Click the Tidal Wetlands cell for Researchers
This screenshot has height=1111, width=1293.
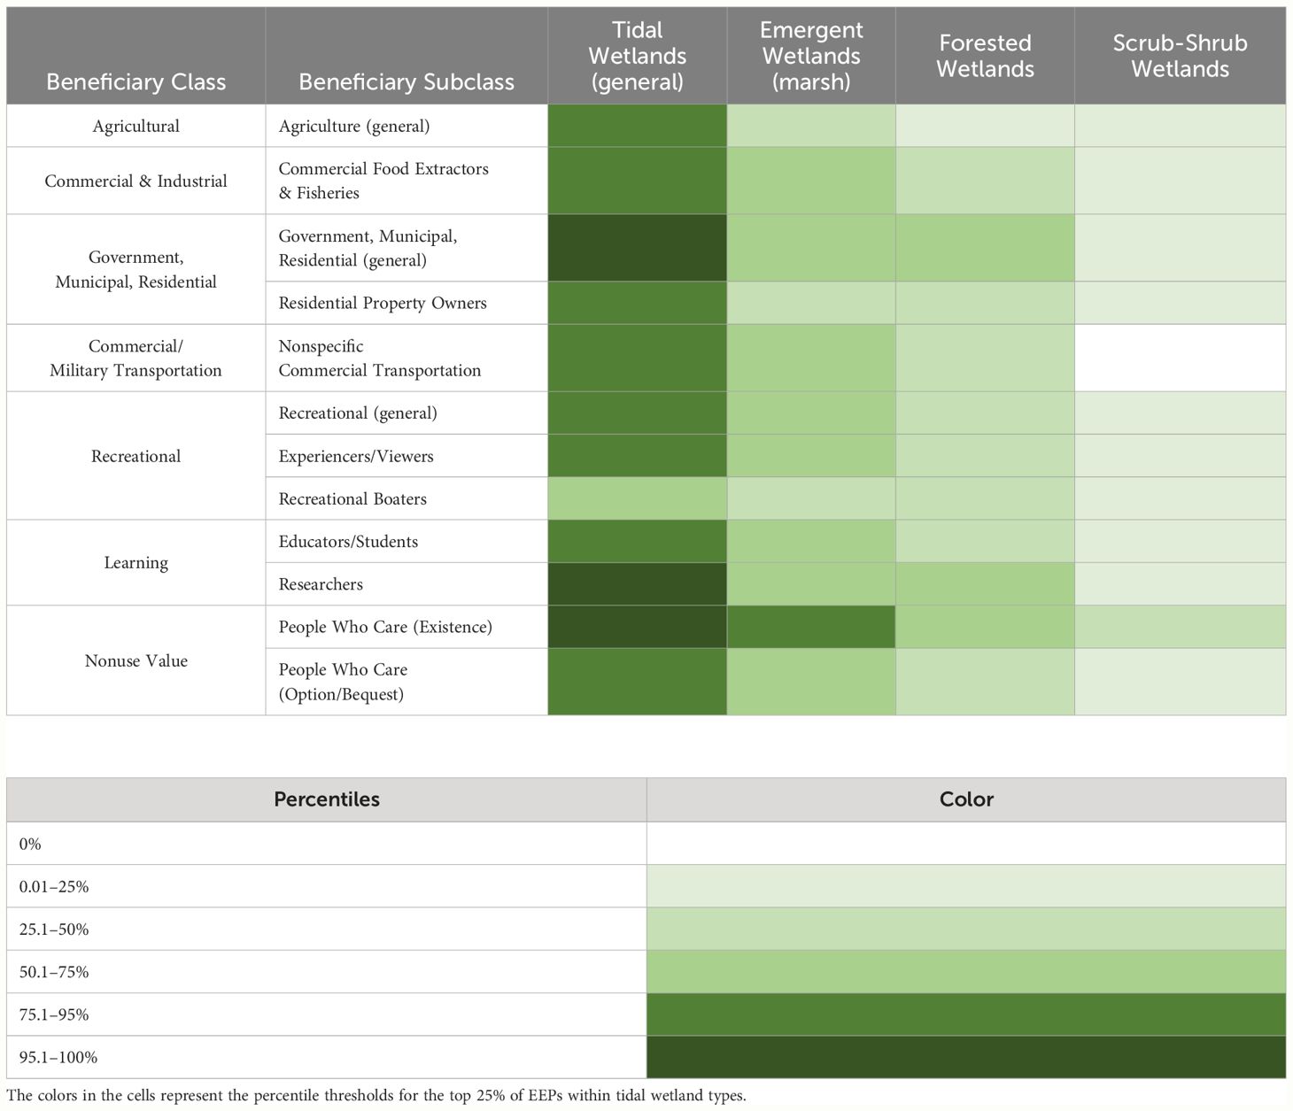(638, 584)
